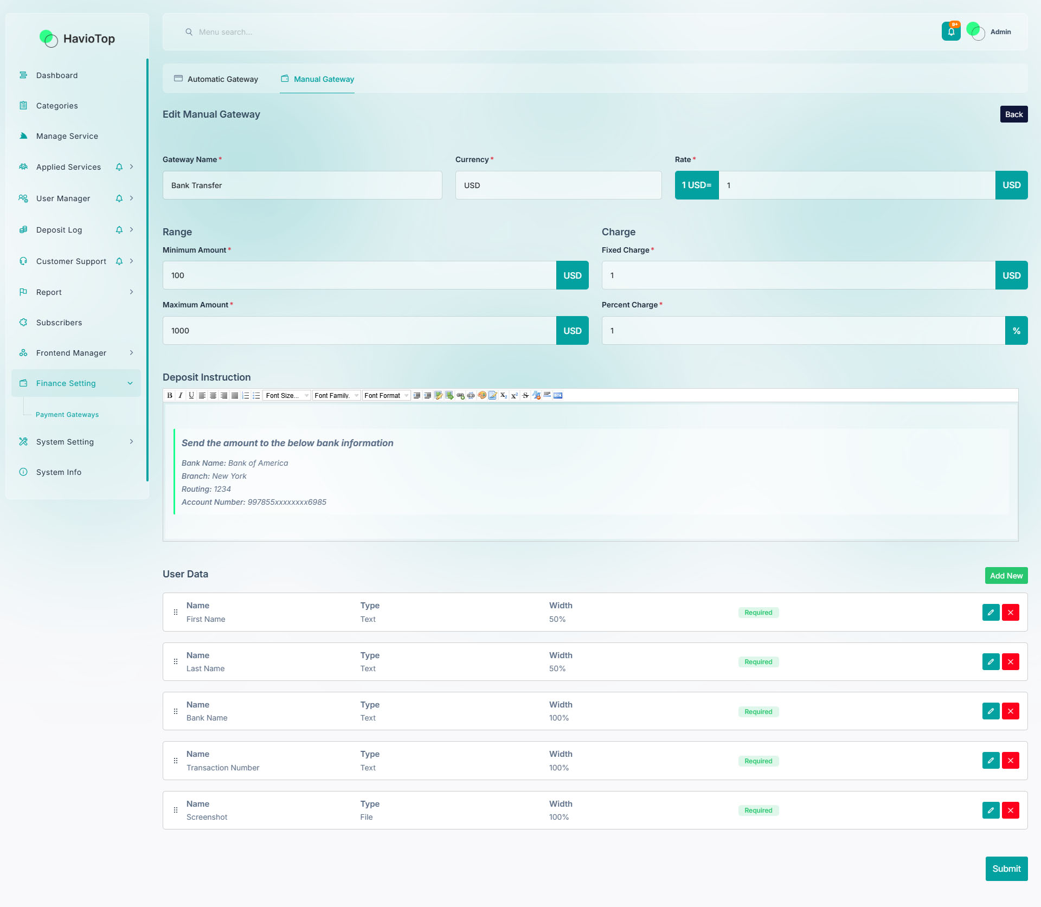
Task: Expand Frontend Manager sidebar menu
Action: 76,353
